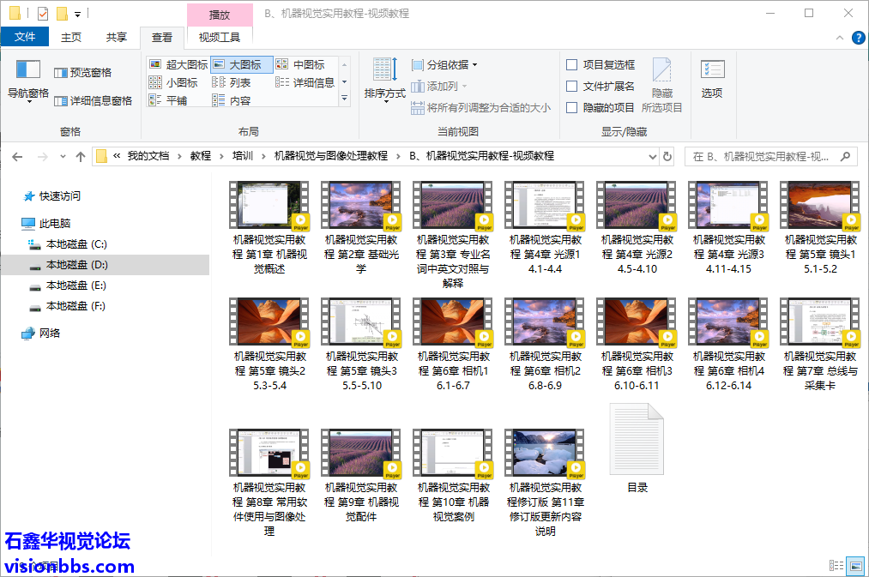
Task: Open folder options (选项)
Action: coord(712,79)
